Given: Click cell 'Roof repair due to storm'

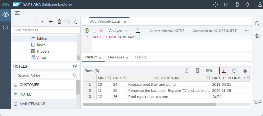Looking at the screenshot, I should coord(169,97).
